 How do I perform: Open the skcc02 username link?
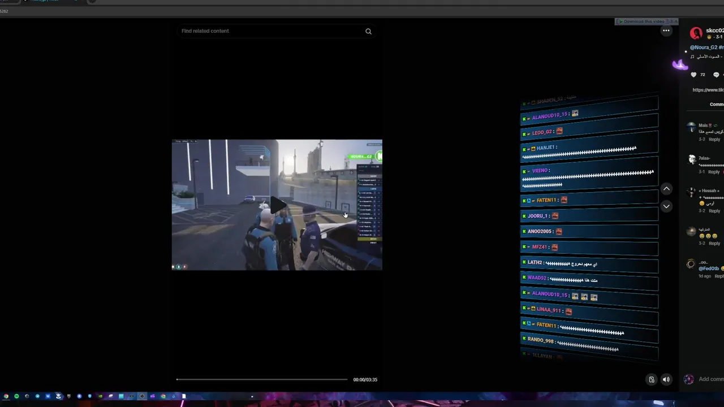(715, 31)
